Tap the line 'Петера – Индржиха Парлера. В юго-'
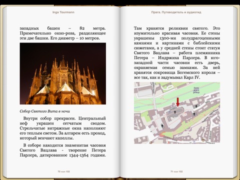The height and width of the screenshot is (180, 240). (177, 58)
